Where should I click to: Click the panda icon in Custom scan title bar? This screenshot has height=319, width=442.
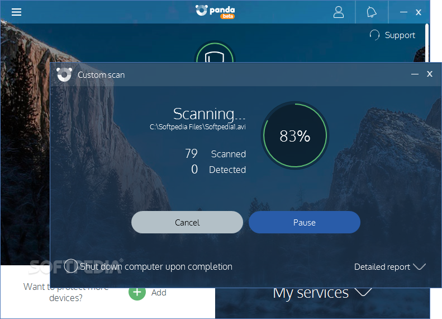[64, 75]
